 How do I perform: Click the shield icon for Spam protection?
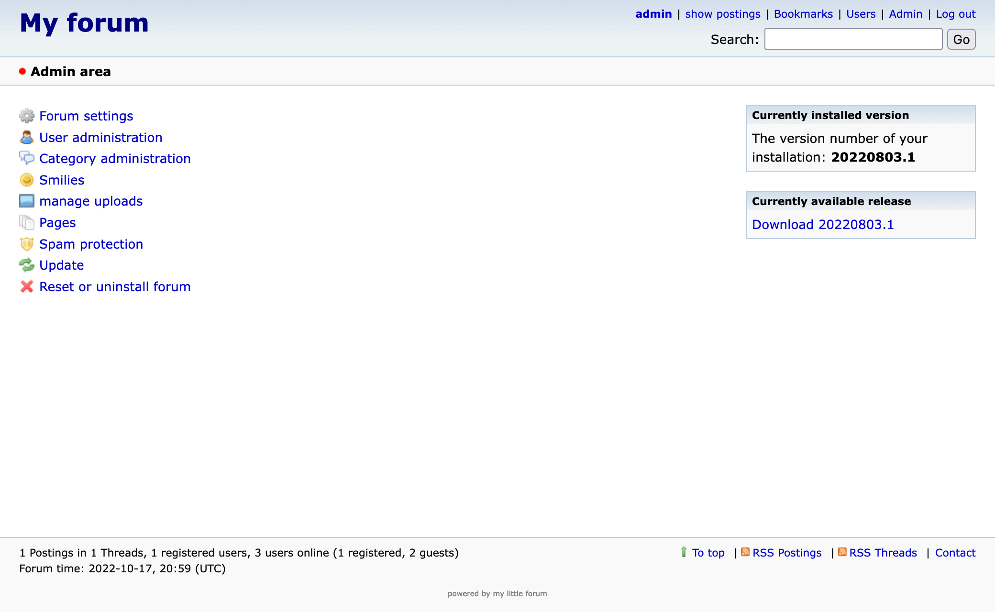point(27,244)
